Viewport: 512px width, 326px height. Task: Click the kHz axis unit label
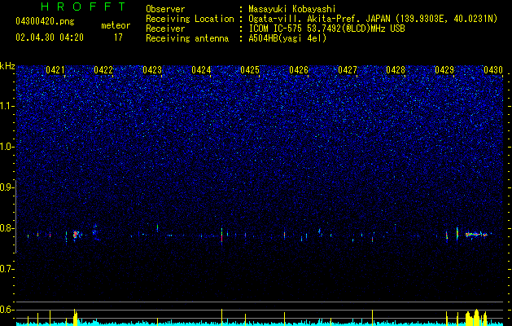(7, 66)
